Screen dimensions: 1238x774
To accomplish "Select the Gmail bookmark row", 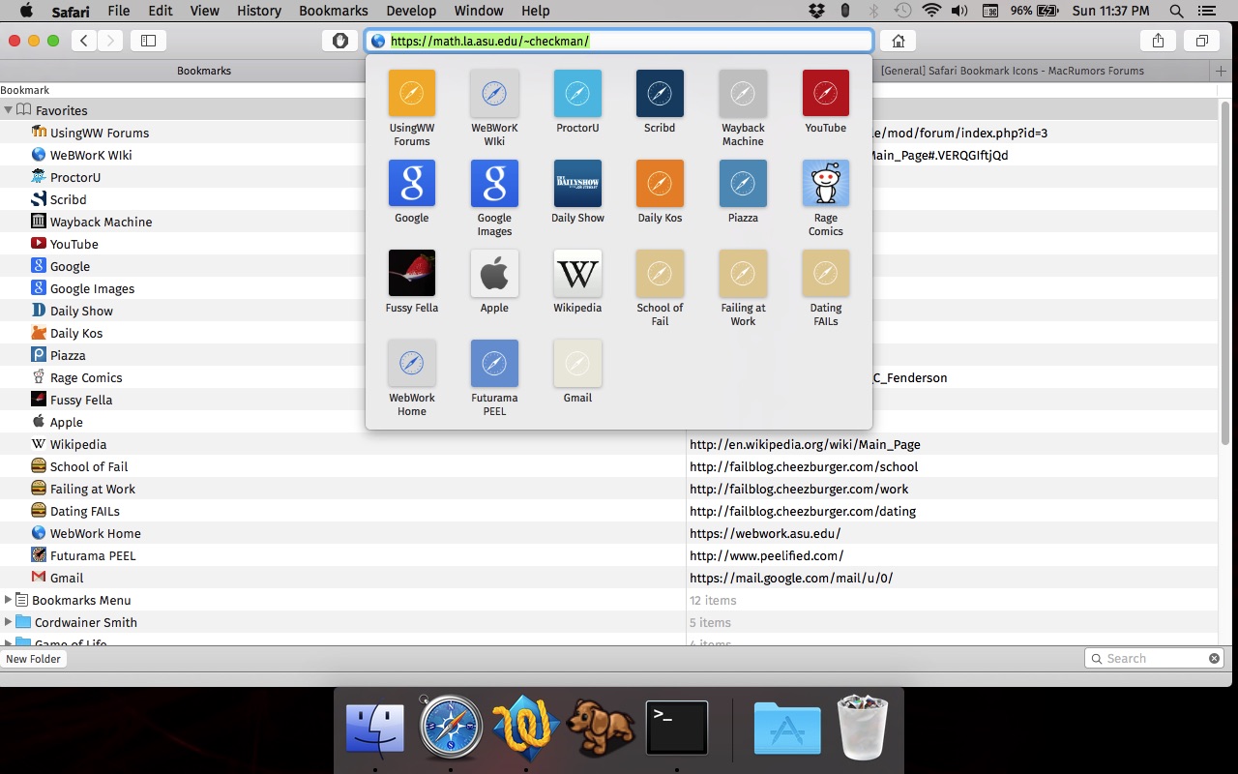I will click(x=609, y=578).
